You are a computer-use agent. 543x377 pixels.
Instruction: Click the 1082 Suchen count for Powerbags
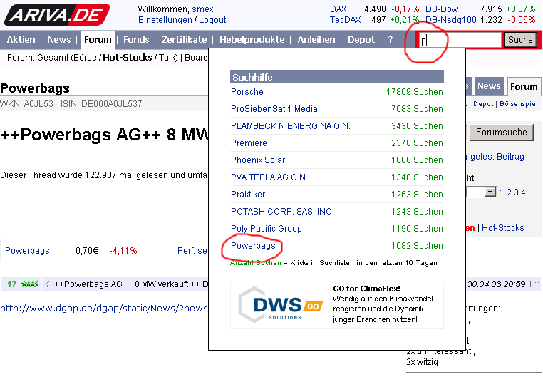click(x=417, y=246)
